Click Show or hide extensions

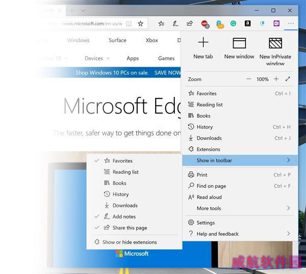point(134,242)
